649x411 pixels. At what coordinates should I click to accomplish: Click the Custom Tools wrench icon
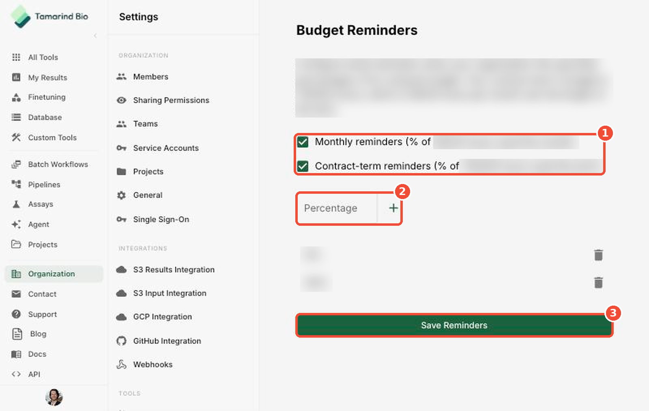tap(16, 137)
